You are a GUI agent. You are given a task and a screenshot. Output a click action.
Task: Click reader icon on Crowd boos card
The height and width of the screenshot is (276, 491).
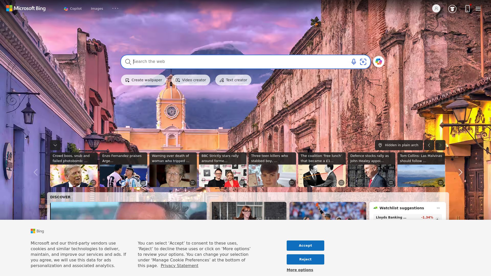coord(93,183)
